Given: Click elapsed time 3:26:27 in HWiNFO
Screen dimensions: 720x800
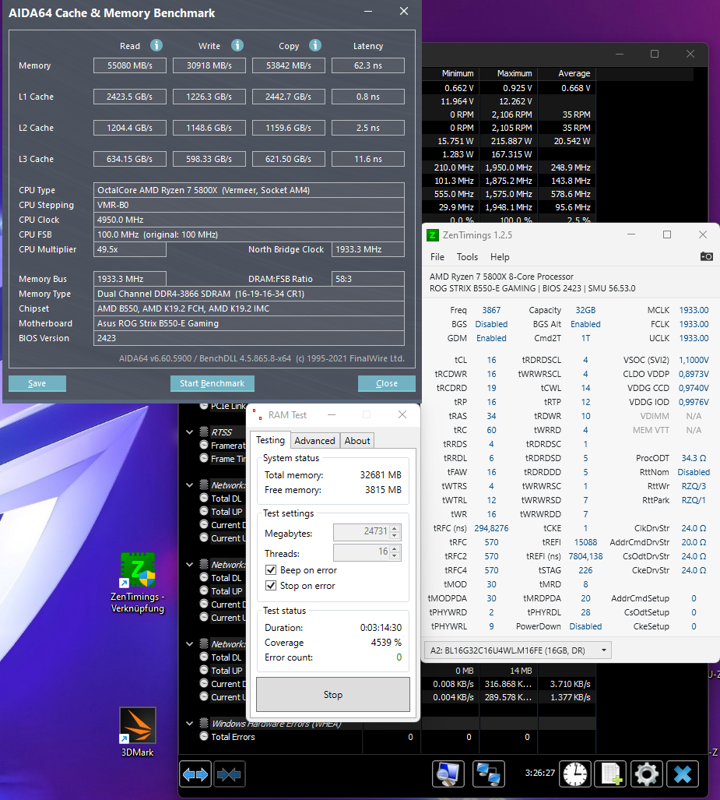Looking at the screenshot, I should point(540,773).
